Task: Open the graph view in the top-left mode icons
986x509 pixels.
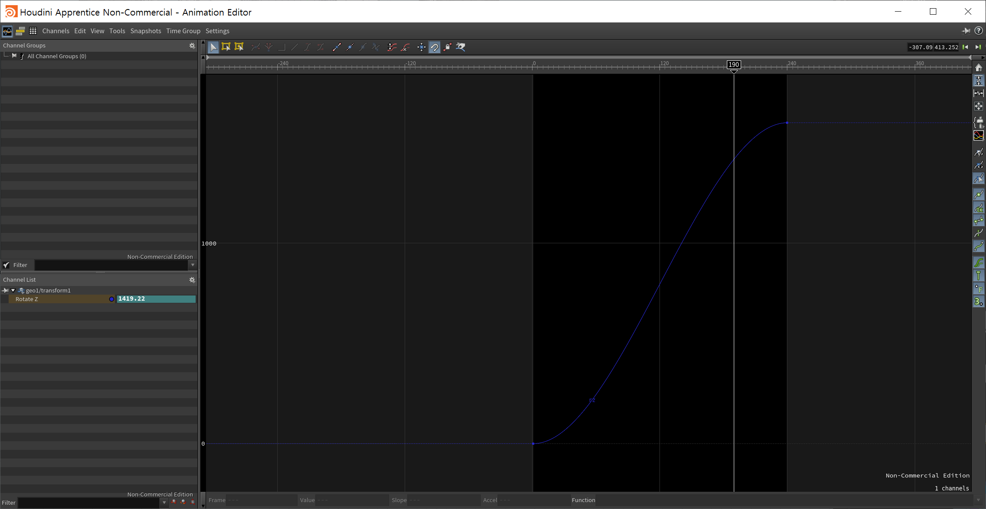Action: (7, 31)
